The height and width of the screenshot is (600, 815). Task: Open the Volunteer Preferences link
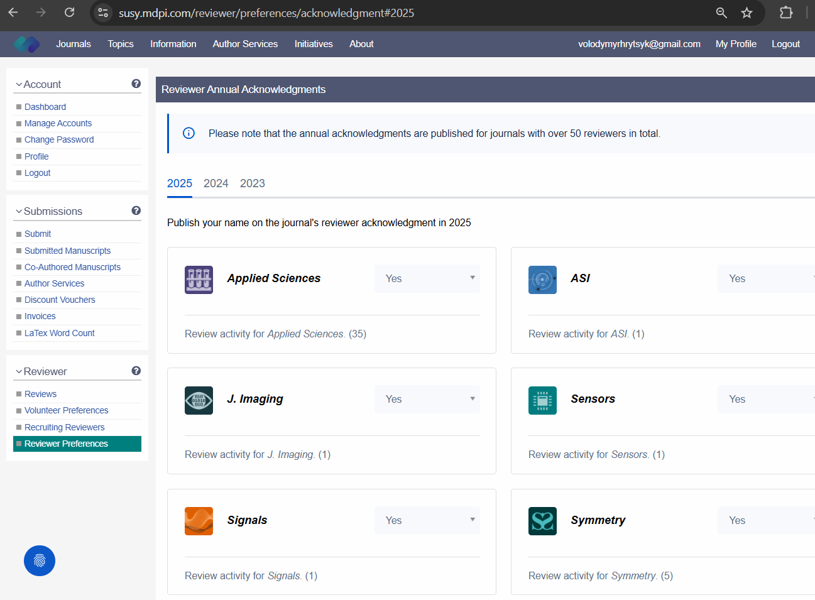tap(66, 410)
